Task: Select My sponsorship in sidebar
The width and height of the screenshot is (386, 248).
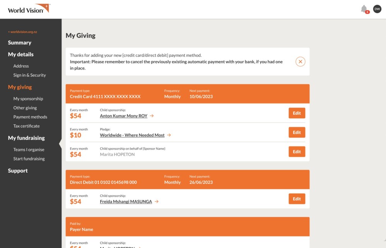Action: [x=28, y=99]
